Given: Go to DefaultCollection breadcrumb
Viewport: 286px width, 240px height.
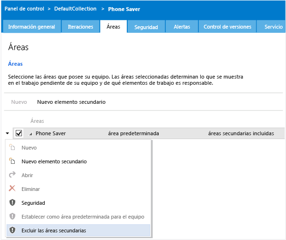Looking at the screenshot, I should coord(75,9).
